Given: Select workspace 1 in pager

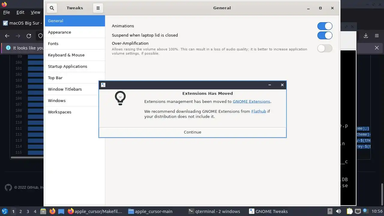Looking at the screenshot, I should coord(13,211).
